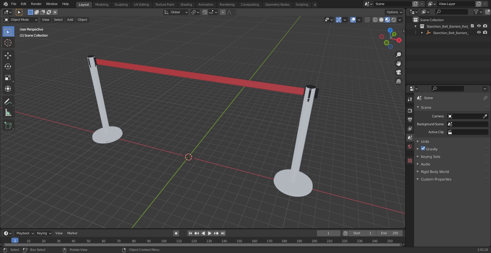
Task: Open the viewport Options dropdown
Action: [394, 12]
